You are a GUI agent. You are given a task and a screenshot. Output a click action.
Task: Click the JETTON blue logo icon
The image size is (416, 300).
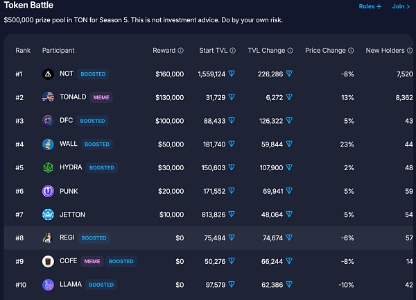click(x=48, y=215)
